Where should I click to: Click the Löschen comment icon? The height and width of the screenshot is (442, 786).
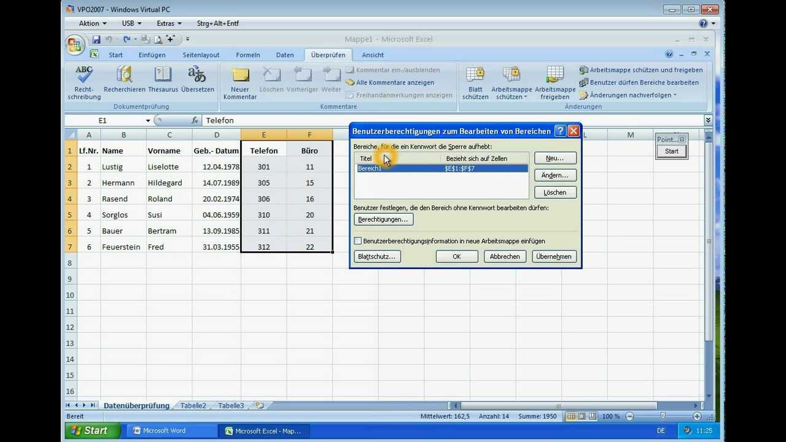coord(271,80)
